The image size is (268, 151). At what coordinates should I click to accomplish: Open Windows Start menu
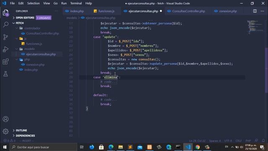point(5,147)
